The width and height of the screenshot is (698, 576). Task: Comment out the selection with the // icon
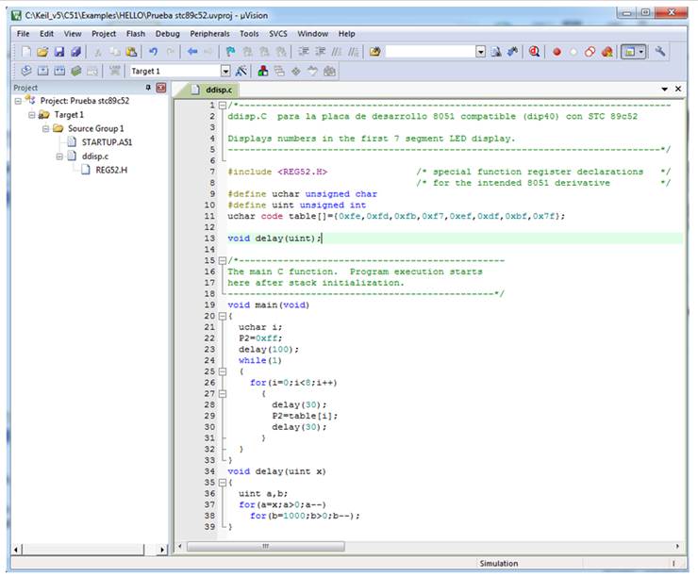(x=337, y=52)
